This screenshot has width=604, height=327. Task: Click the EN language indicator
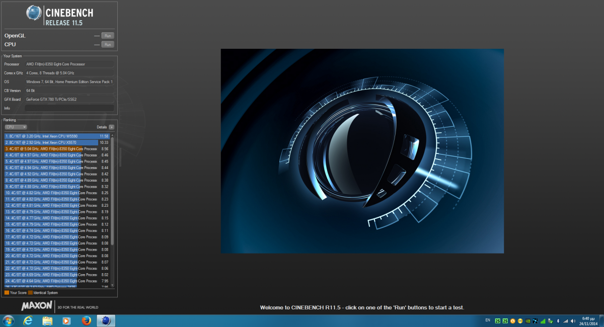click(x=488, y=320)
